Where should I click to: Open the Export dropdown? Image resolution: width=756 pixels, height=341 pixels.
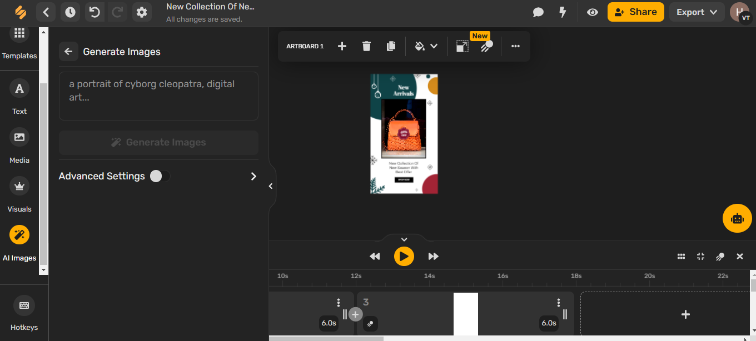coord(697,11)
